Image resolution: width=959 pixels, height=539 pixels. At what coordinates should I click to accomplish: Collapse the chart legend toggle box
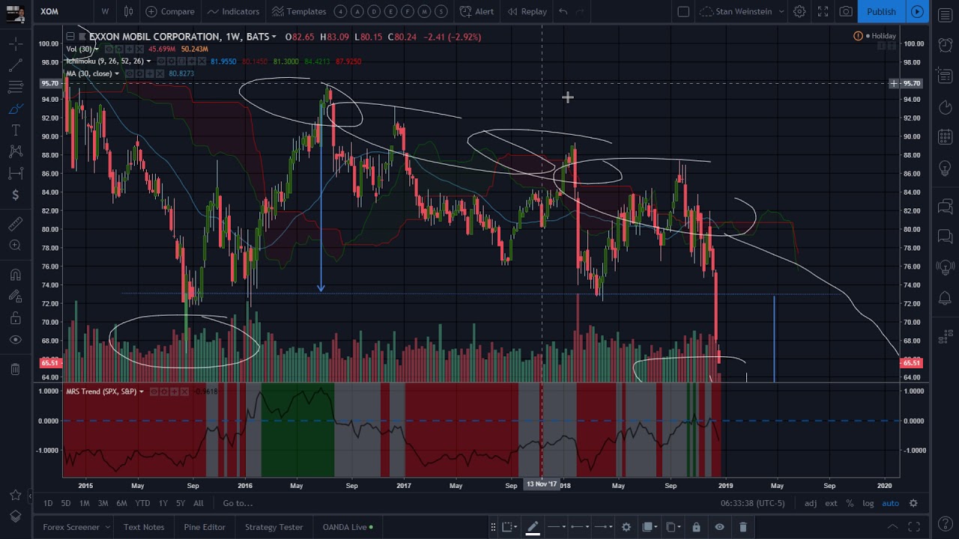[70, 36]
